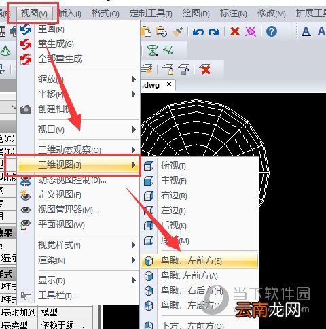Open the 绘图(D) menu

point(196,14)
